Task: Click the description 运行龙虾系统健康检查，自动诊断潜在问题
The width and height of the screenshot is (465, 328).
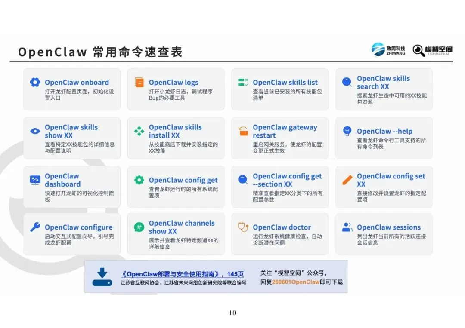Action: (x=287, y=239)
